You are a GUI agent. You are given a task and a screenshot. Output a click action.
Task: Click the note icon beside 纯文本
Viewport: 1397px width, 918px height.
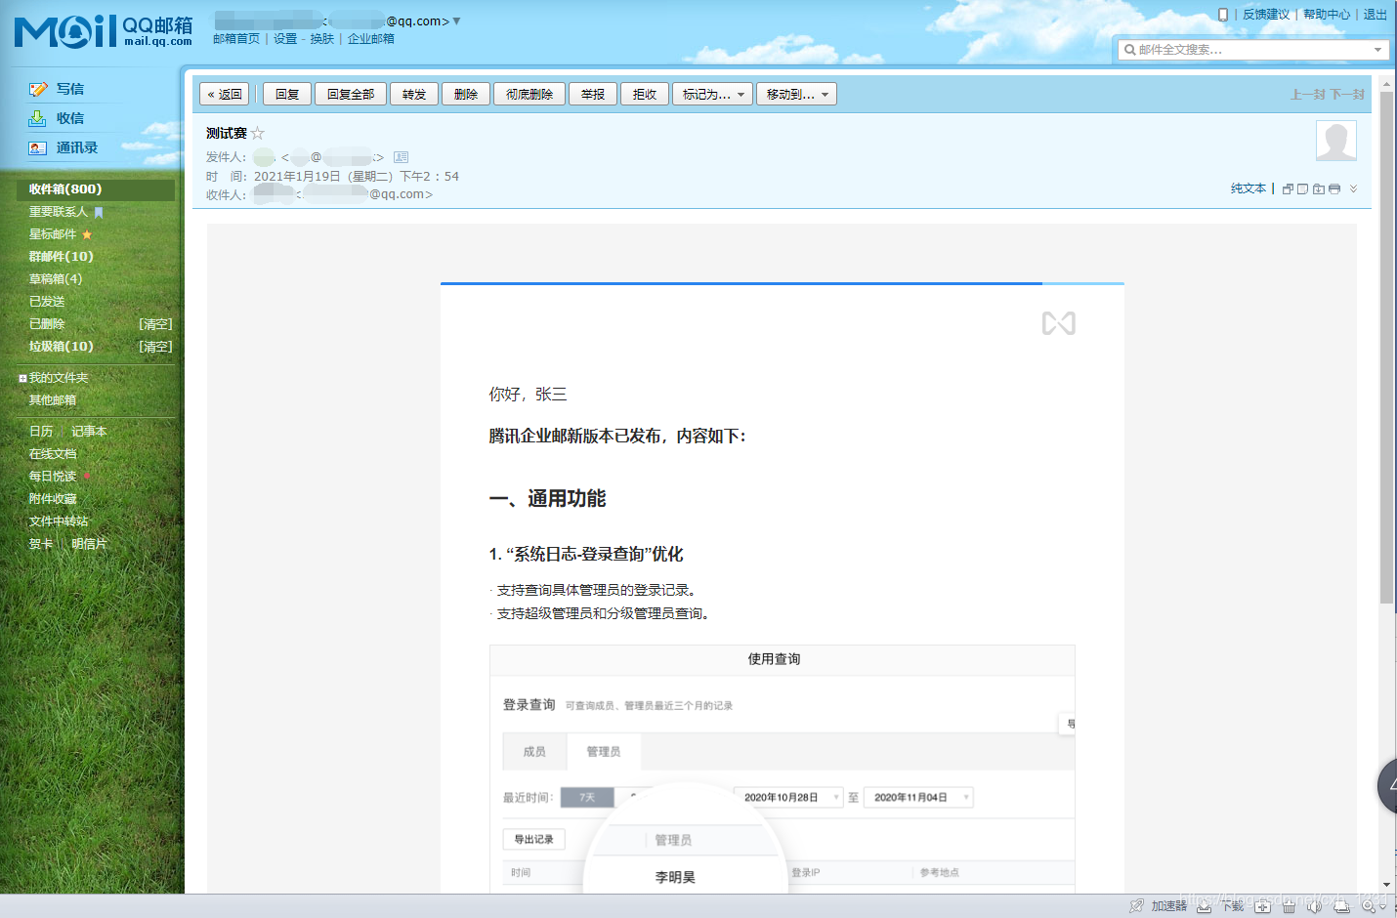(x=1302, y=188)
